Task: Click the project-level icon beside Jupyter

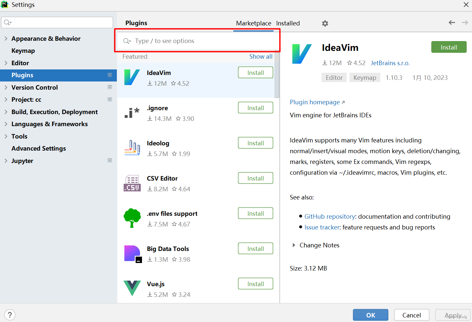Action: coord(110,160)
